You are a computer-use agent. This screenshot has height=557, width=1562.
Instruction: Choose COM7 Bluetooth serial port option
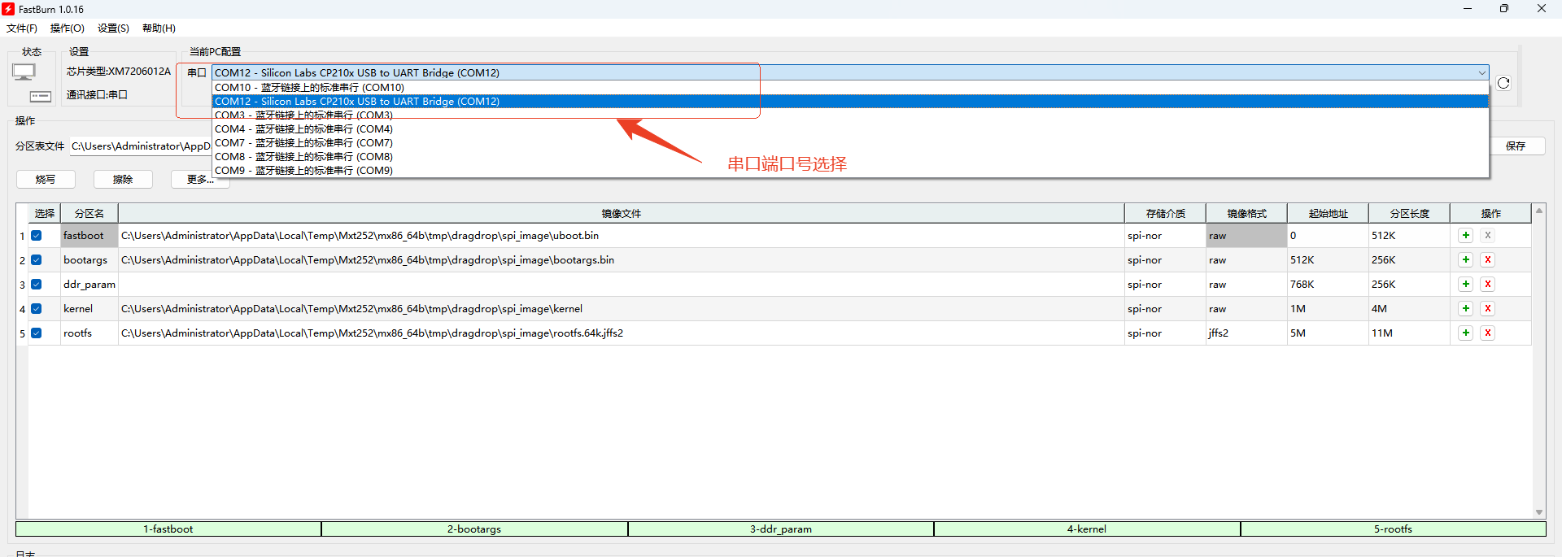coord(850,143)
